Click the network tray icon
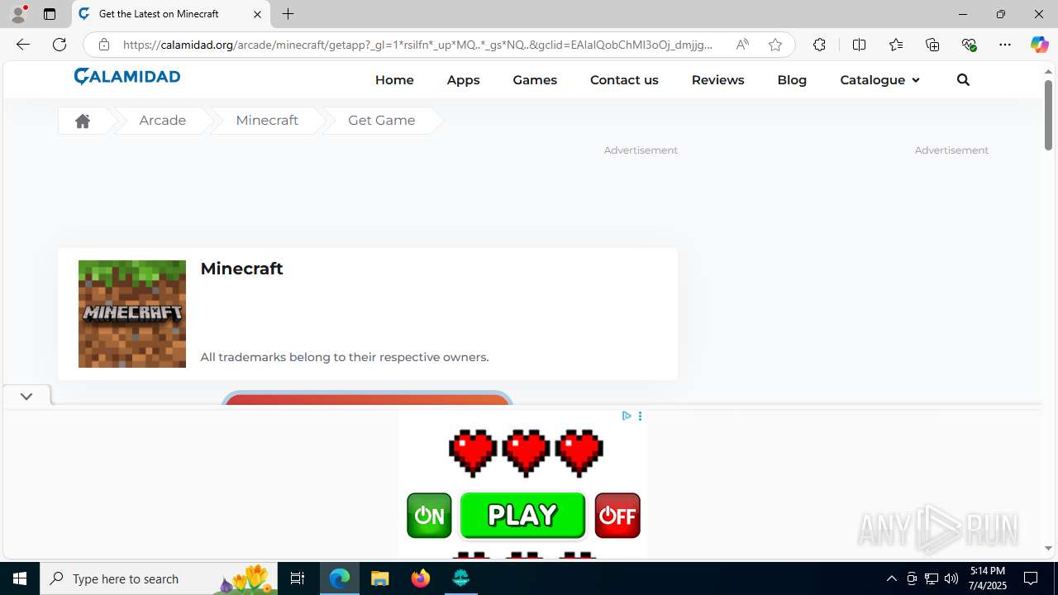 click(x=932, y=578)
